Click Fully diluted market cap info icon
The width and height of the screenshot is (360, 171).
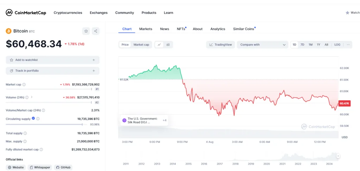click(x=41, y=150)
